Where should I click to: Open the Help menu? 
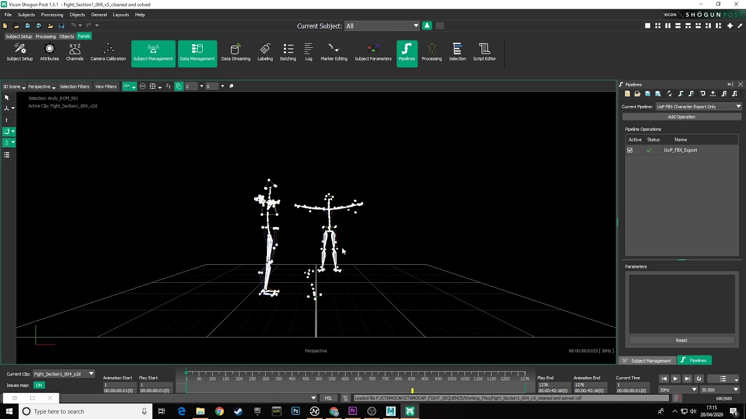coord(140,15)
